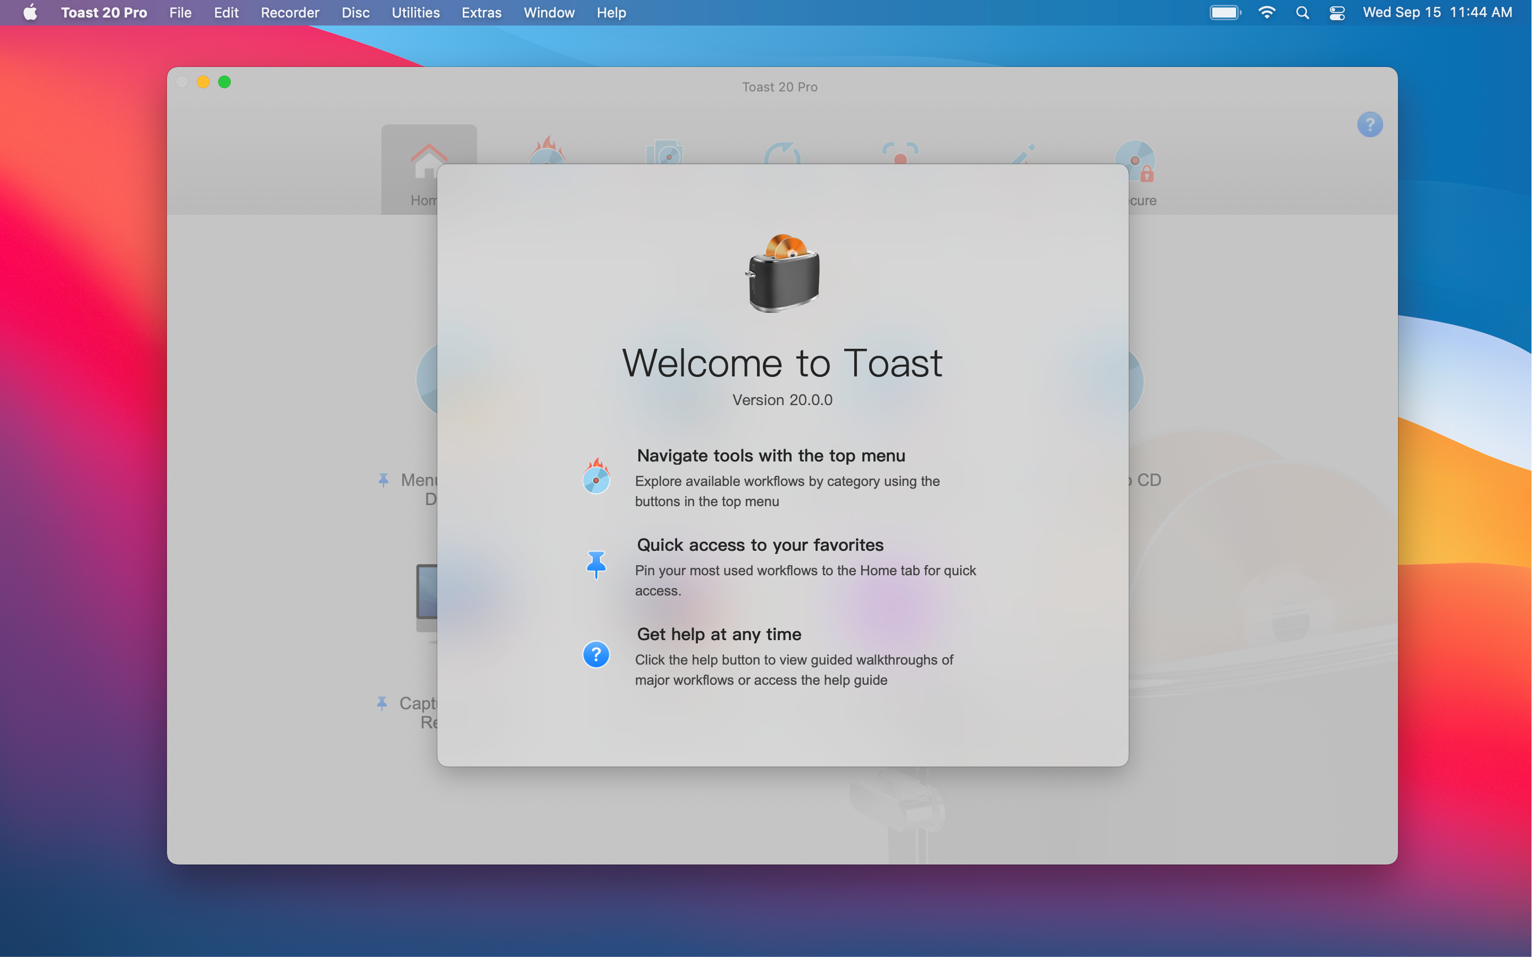This screenshot has height=957, width=1532.
Task: Open the Toast 20 Pro menu
Action: 104,13
